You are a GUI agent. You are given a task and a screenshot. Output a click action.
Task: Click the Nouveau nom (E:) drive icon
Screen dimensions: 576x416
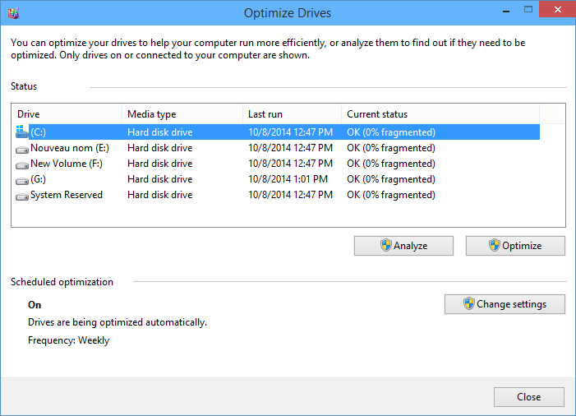(21, 149)
